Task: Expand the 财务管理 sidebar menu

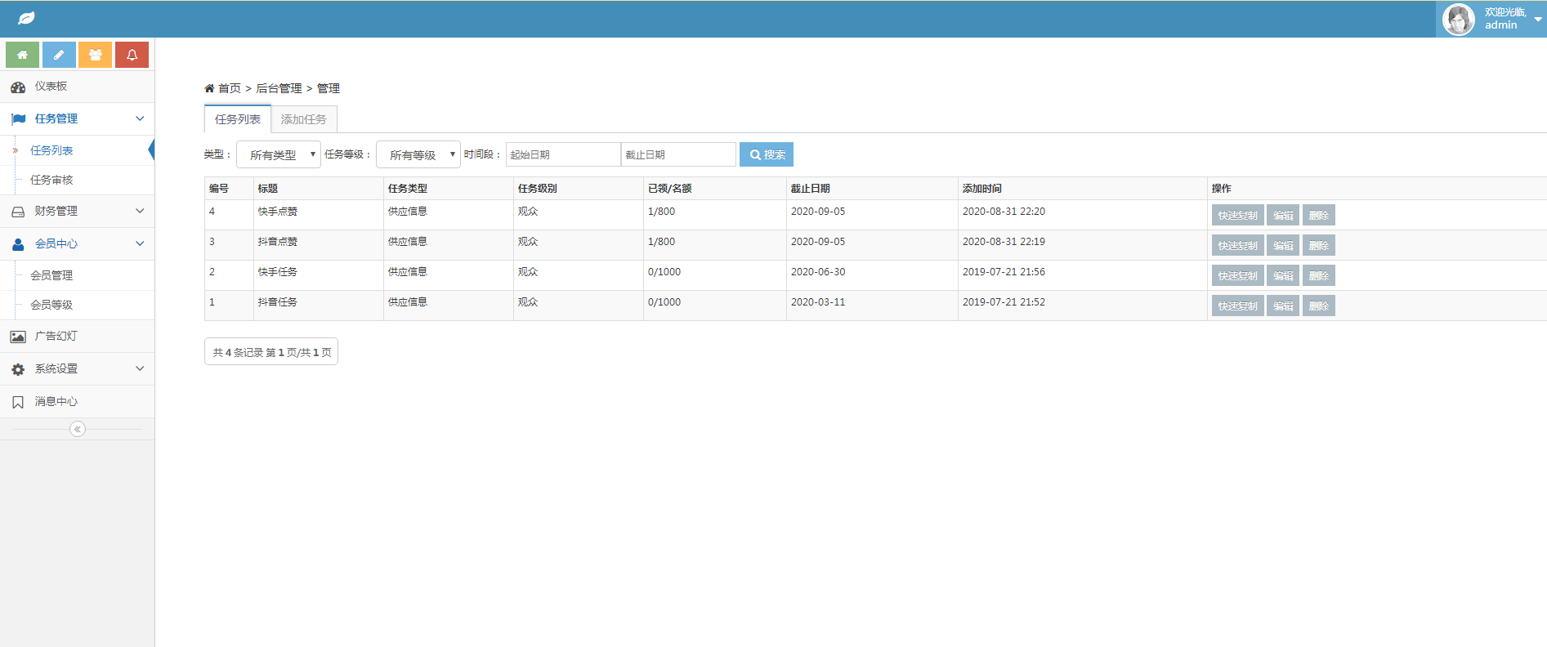Action: pos(78,211)
